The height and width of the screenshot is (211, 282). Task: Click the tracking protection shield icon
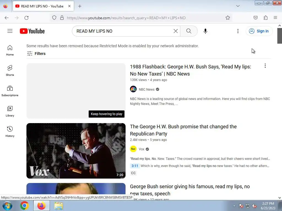[x=54, y=18]
